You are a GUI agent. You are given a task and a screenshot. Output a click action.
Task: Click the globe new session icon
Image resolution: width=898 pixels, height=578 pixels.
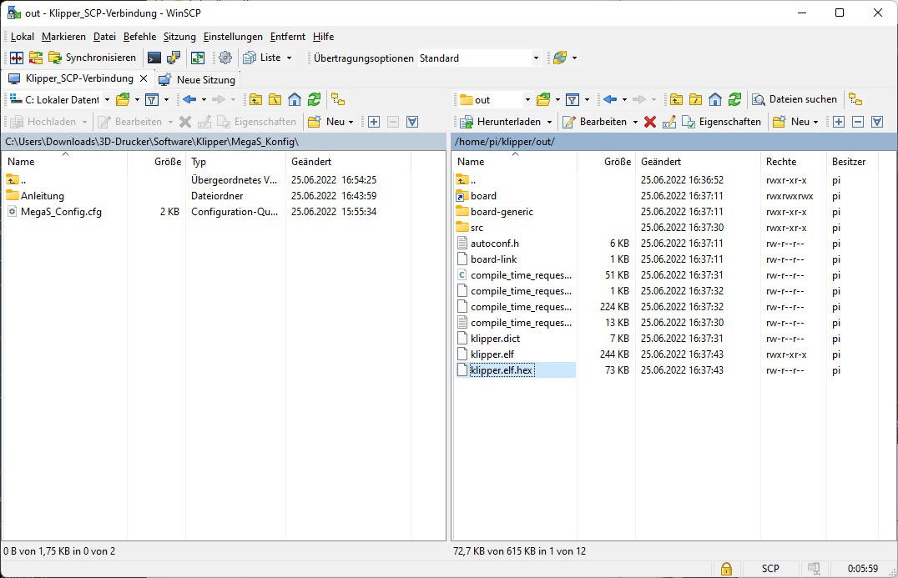[x=560, y=58]
